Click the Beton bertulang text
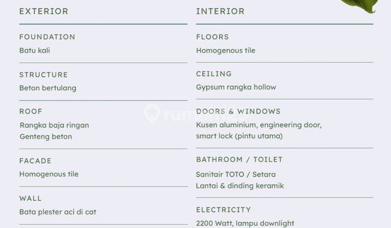Image resolution: width=391 pixels, height=228 pixels. coord(48,88)
